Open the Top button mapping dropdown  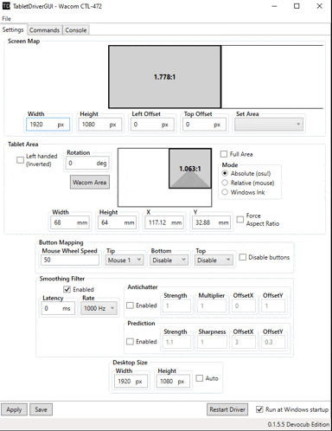214,261
